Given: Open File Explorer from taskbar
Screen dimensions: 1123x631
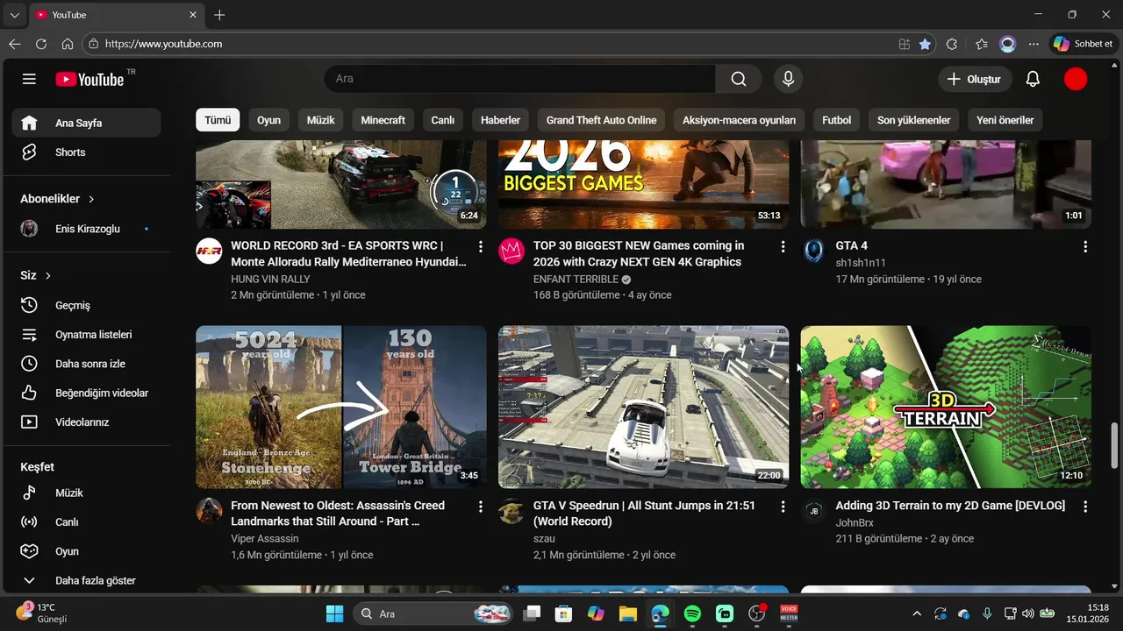Looking at the screenshot, I should pyautogui.click(x=627, y=613).
